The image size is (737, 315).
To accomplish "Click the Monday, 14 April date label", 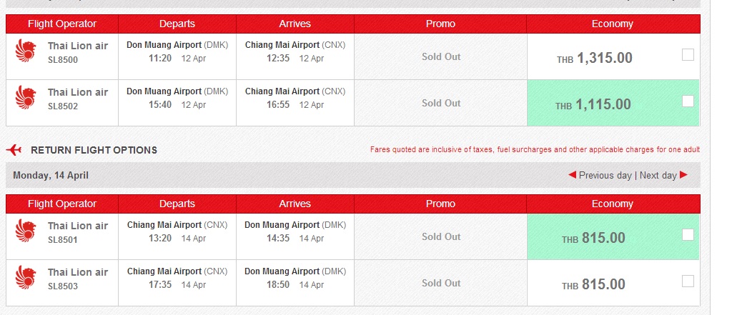I will (x=51, y=176).
